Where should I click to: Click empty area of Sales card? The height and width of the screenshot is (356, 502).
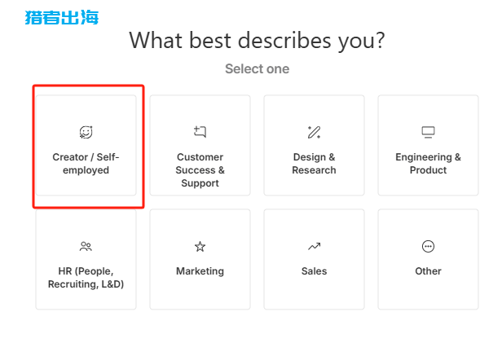(x=314, y=293)
